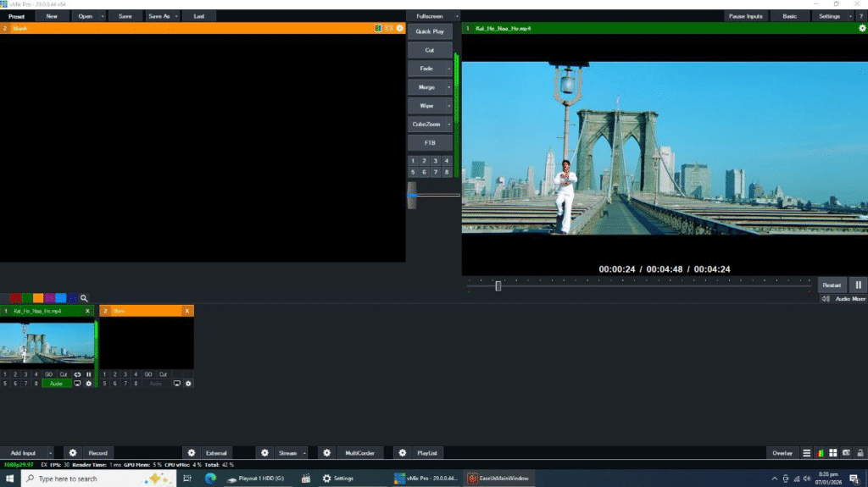Expand the Fullscreen dropdown arrow

pos(457,16)
